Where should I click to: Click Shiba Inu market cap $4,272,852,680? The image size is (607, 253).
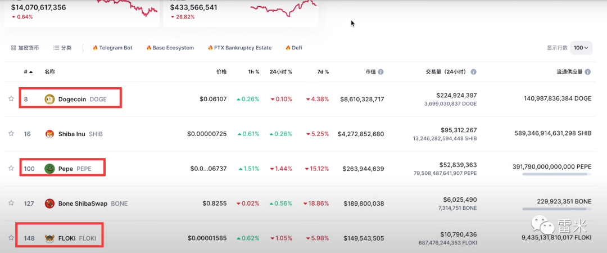tap(361, 134)
